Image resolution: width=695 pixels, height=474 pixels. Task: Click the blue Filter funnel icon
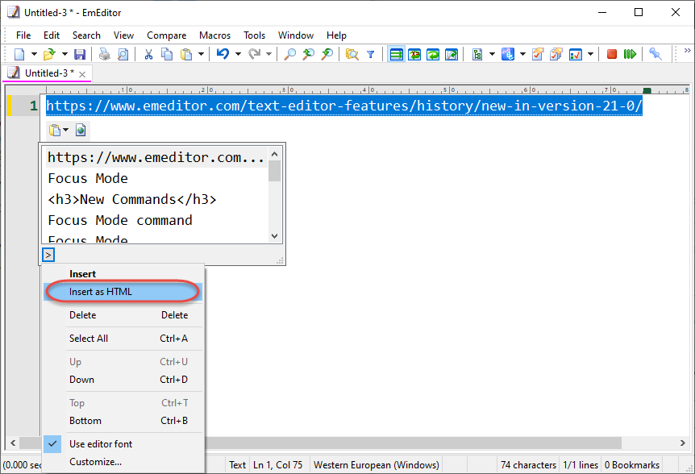pos(371,54)
